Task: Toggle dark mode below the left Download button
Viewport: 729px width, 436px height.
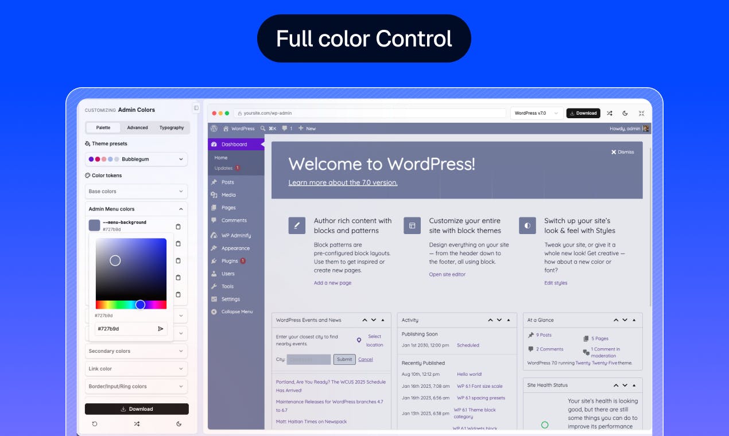Action: (x=179, y=424)
